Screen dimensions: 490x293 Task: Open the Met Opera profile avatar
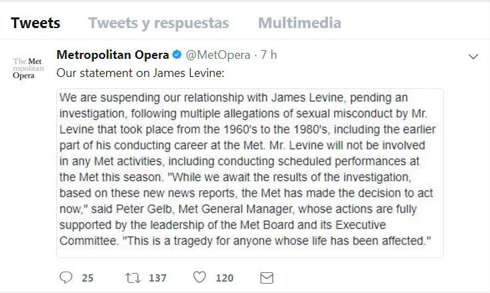coord(28,68)
